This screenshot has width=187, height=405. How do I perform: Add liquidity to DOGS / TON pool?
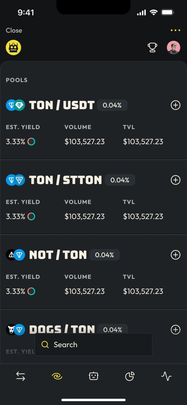176,330
